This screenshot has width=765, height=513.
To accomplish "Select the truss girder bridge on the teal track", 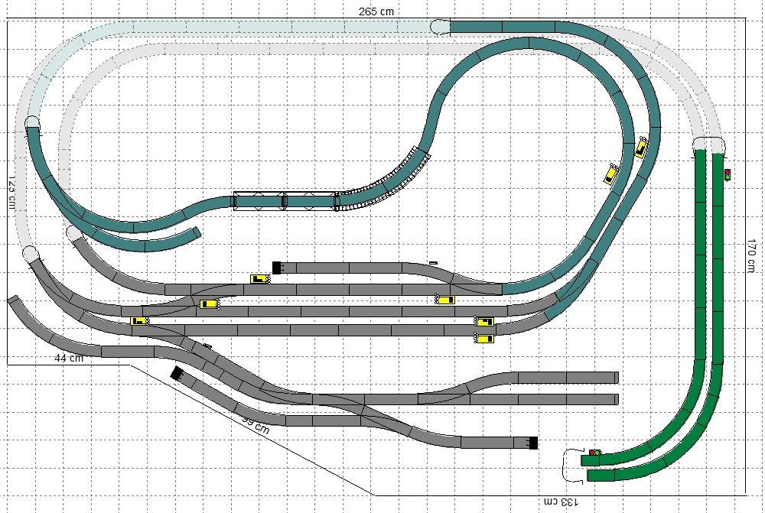I will click(x=285, y=201).
